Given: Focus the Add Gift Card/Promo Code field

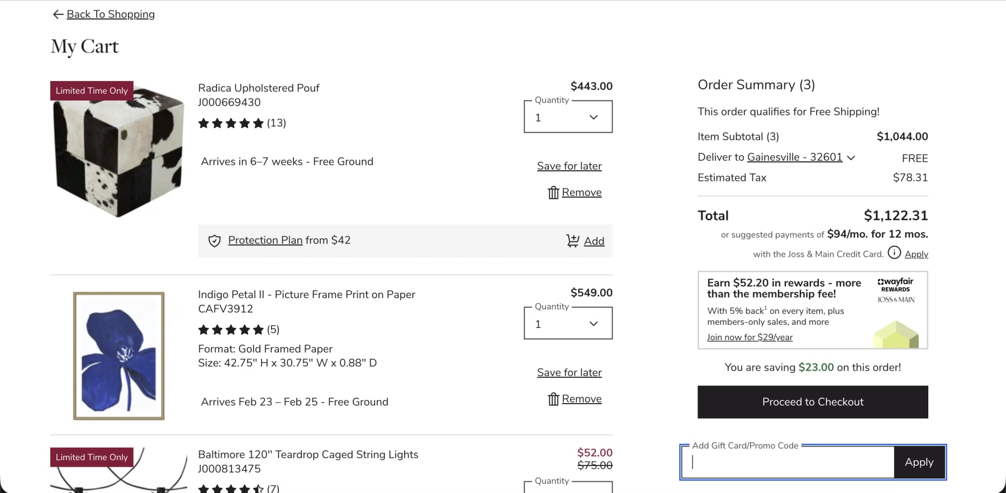Looking at the screenshot, I should pyautogui.click(x=788, y=462).
